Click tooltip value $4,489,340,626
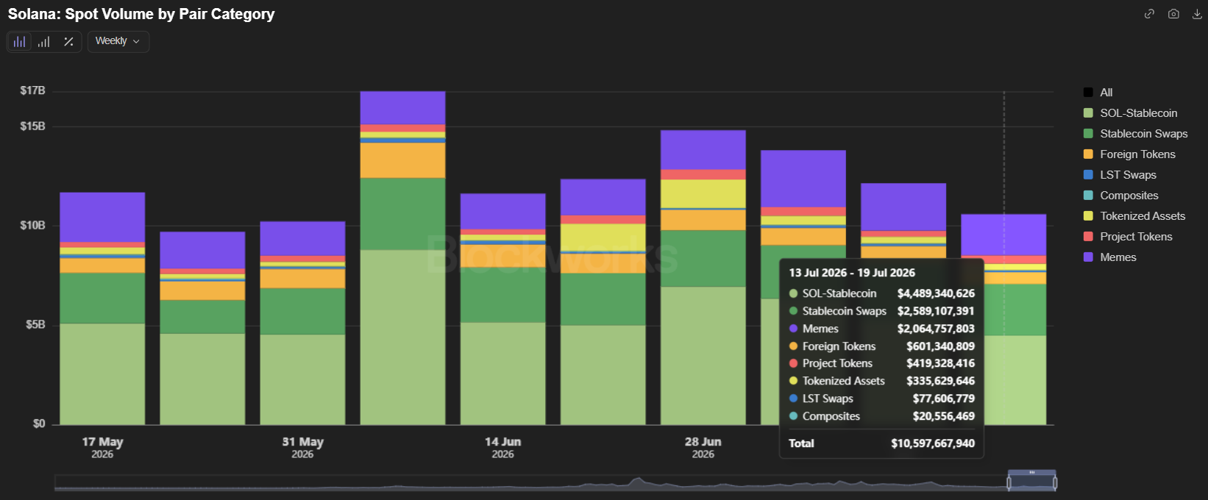 [x=936, y=293]
